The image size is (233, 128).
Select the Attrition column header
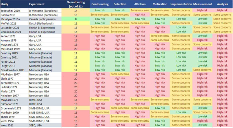point(140,4)
